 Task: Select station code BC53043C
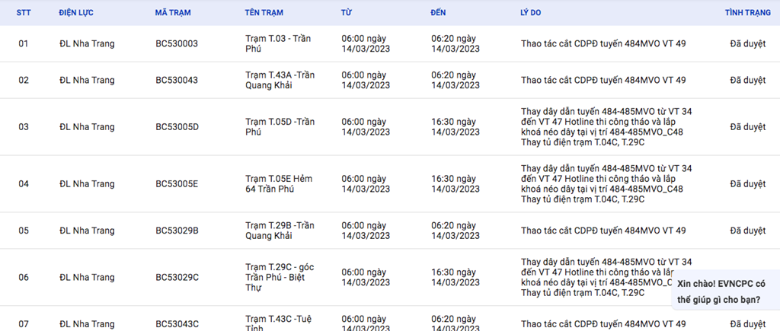point(177,324)
